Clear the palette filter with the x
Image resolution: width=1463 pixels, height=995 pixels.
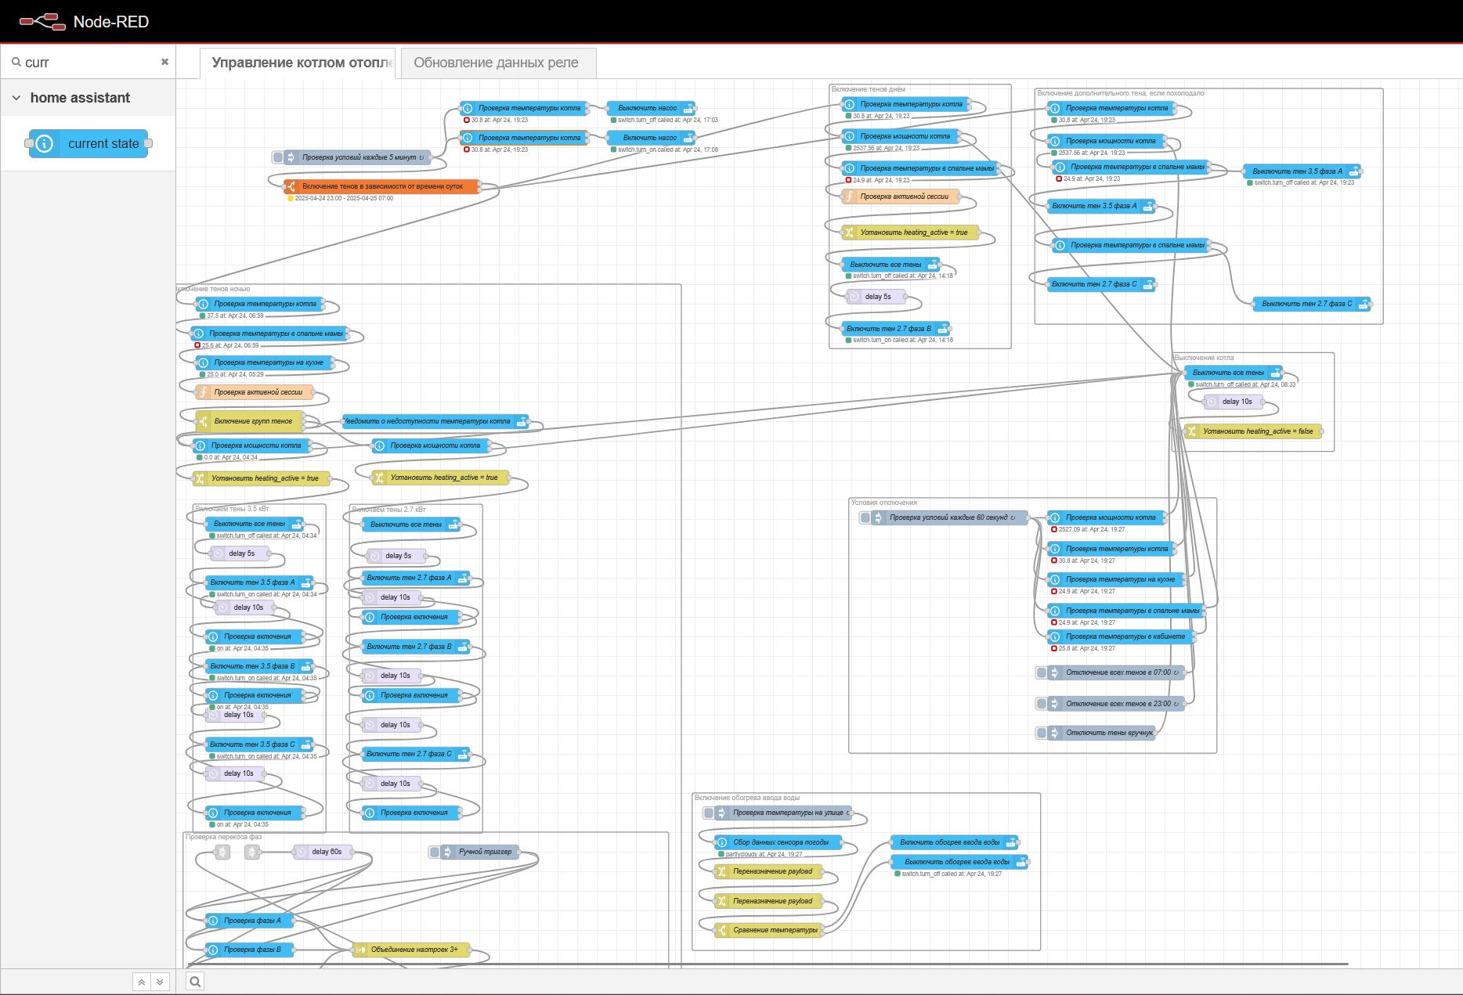164,62
